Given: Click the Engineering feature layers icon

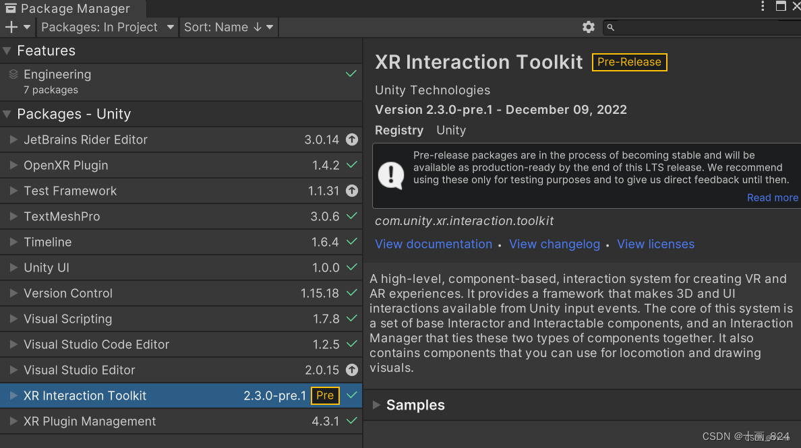Looking at the screenshot, I should [x=13, y=75].
